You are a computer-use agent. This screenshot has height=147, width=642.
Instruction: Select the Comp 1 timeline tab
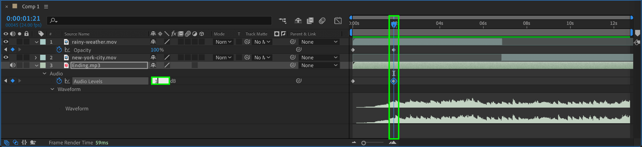point(30,7)
